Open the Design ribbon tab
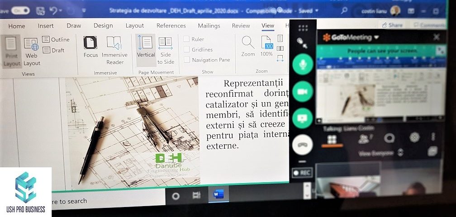Viewport: 456px width, 217px height. tap(103, 26)
